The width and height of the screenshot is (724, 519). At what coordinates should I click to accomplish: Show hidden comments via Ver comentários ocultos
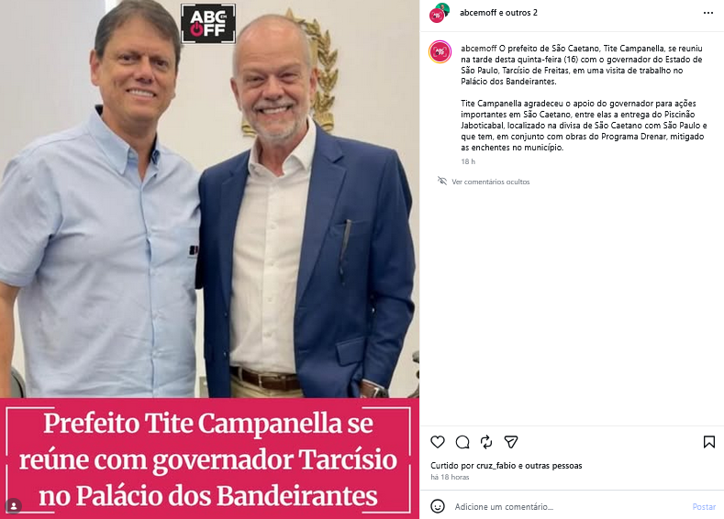[490, 182]
